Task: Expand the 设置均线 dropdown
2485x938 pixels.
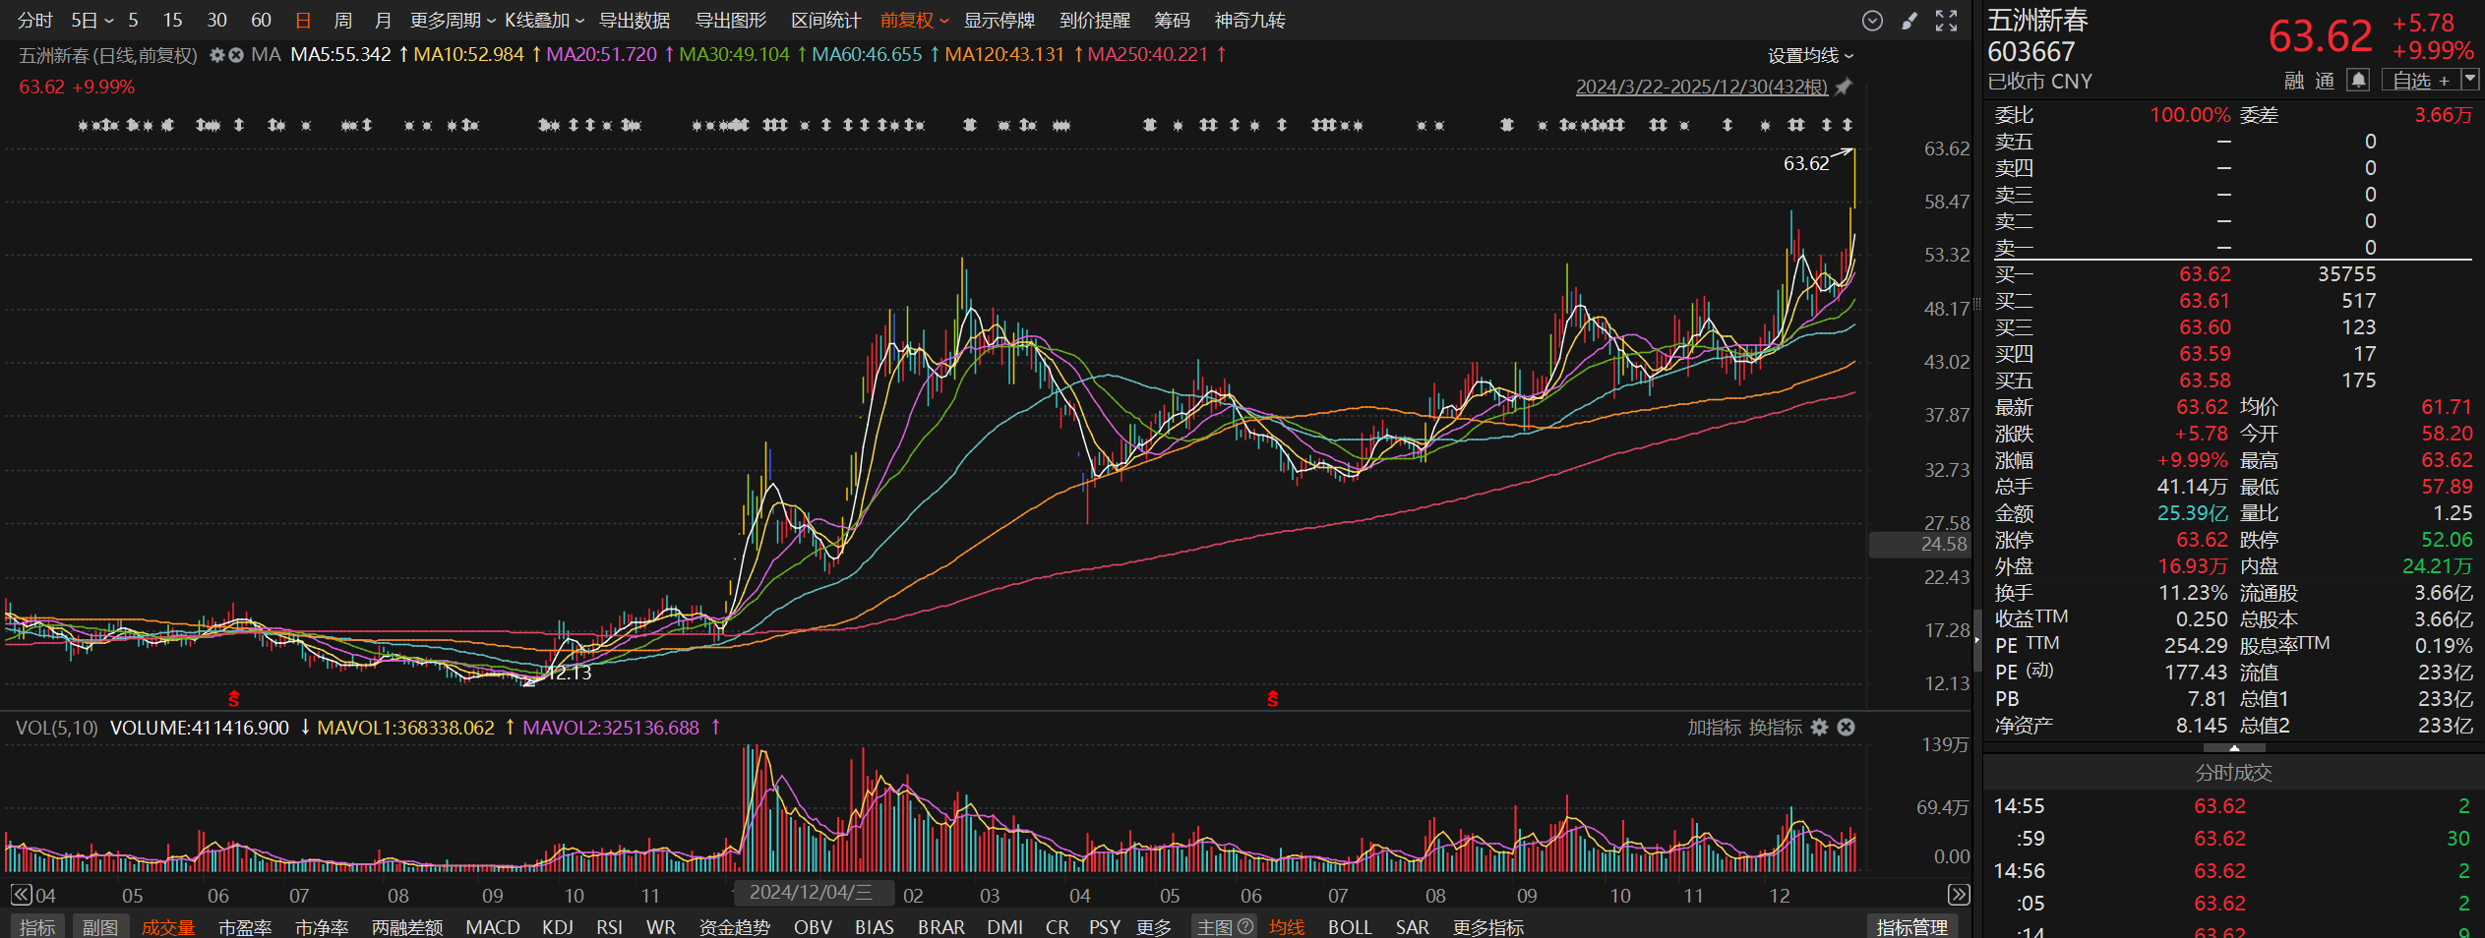Action: [x=1810, y=56]
